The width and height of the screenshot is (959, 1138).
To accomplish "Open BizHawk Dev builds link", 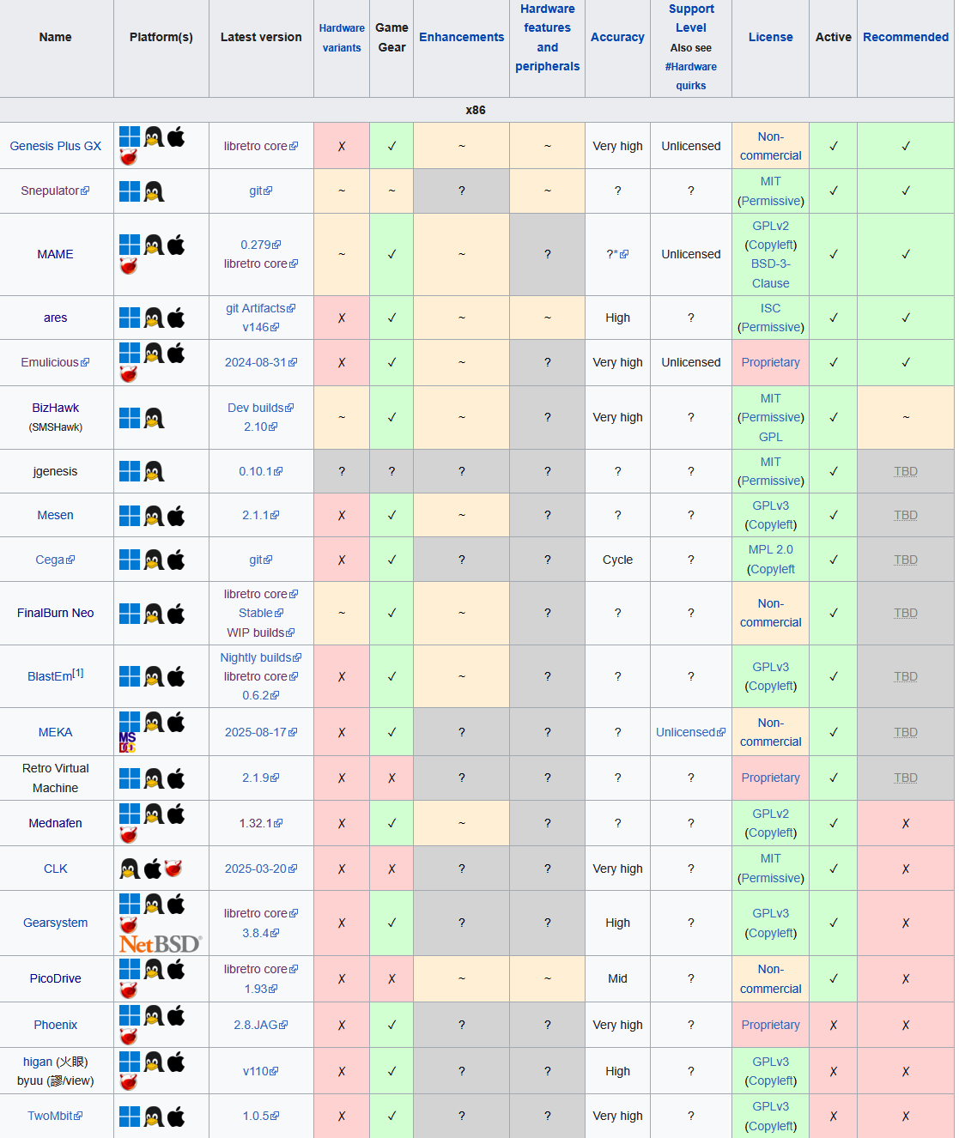I will 261,408.
